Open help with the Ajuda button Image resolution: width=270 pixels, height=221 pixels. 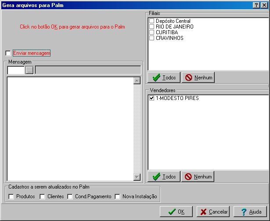click(250, 212)
